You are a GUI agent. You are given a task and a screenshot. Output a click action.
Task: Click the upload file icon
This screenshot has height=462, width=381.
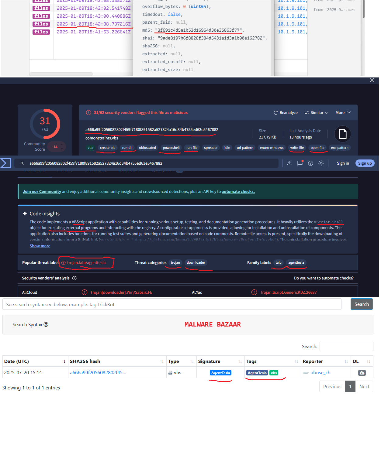point(289,163)
